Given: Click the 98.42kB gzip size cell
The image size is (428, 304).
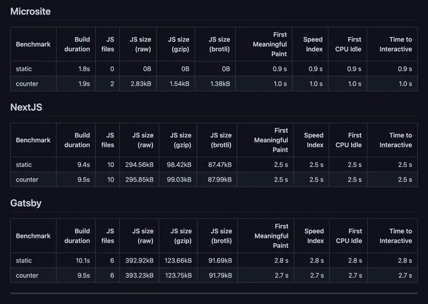Looking at the screenshot, I should [x=179, y=164].
